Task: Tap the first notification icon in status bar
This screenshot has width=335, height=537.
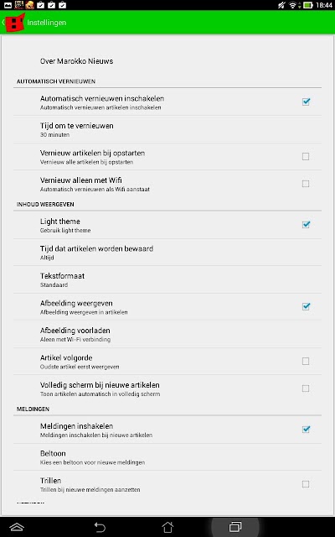Action: pyautogui.click(x=8, y=5)
